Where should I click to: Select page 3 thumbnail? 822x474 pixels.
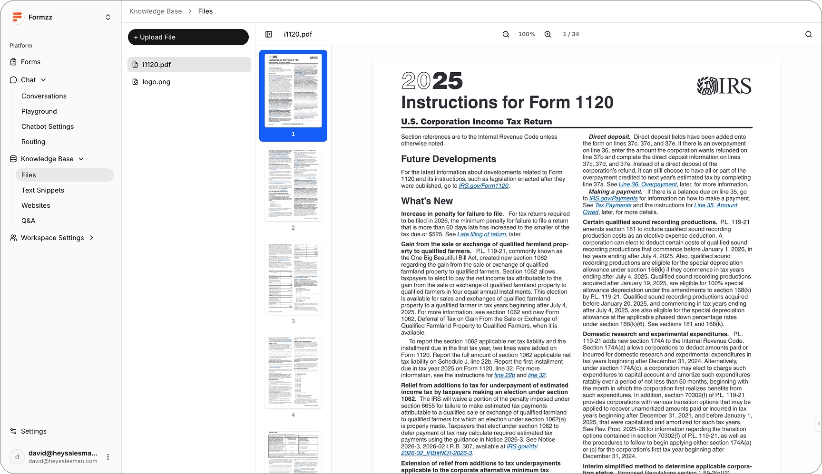point(293,279)
